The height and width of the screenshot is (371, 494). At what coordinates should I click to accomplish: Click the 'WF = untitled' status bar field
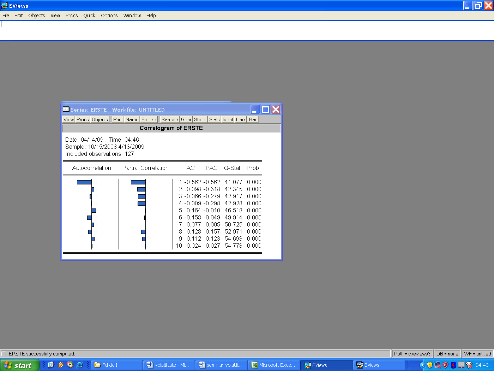pos(477,354)
